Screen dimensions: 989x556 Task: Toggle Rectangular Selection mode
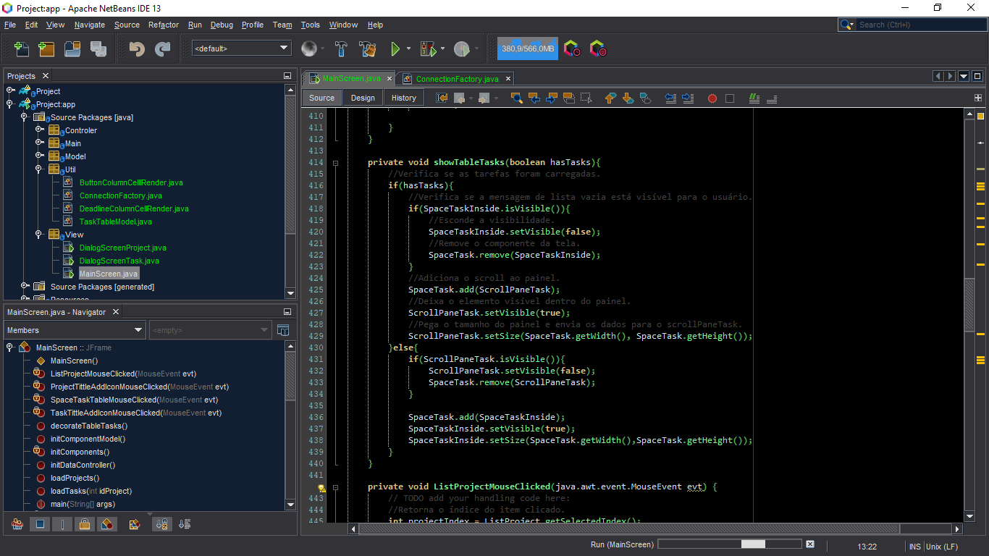(x=585, y=97)
